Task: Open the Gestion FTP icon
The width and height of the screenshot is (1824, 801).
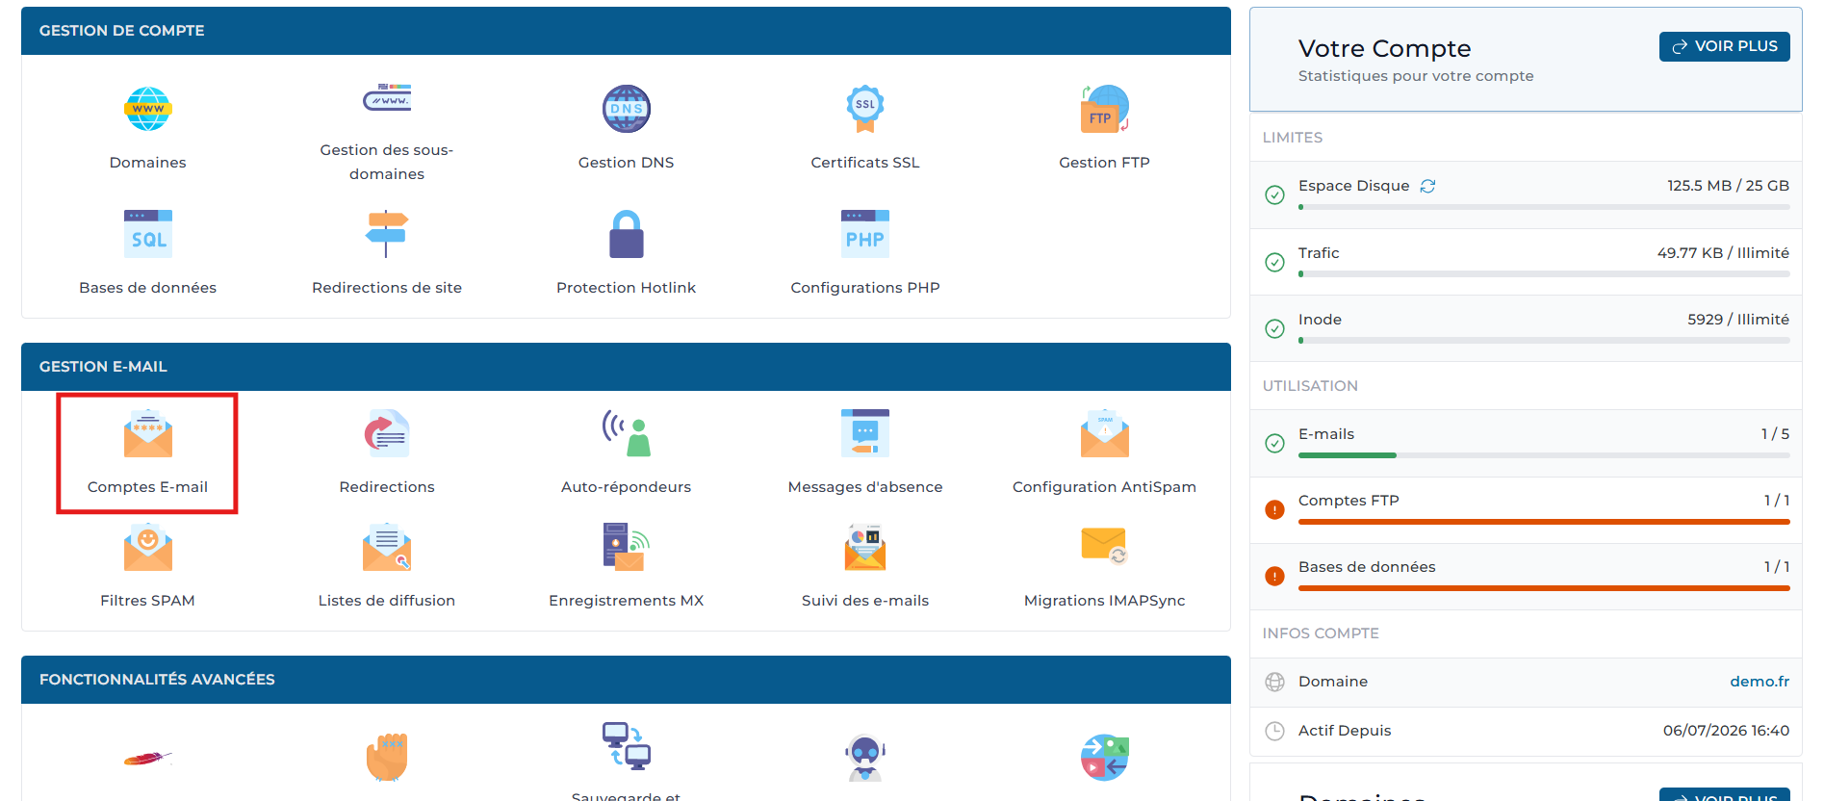Action: coord(1104,109)
